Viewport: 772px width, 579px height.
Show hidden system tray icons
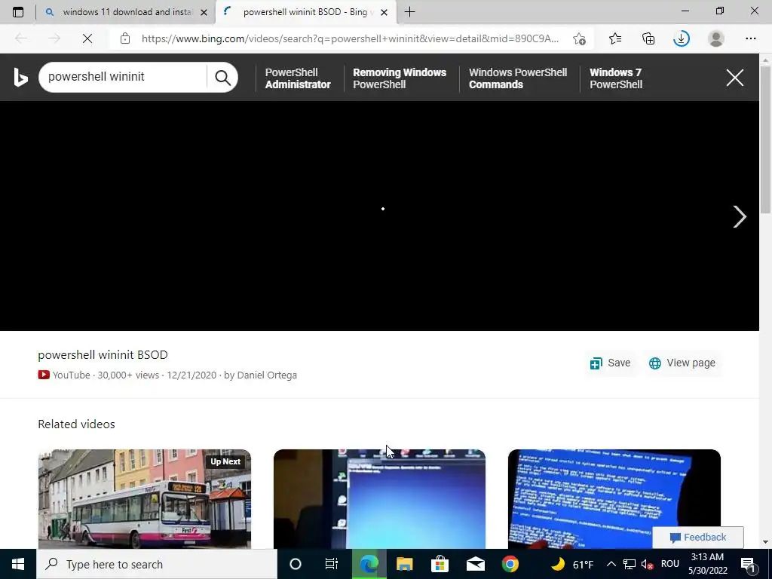(611, 564)
